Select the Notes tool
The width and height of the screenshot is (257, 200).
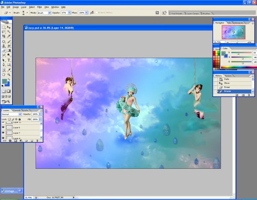[3, 70]
